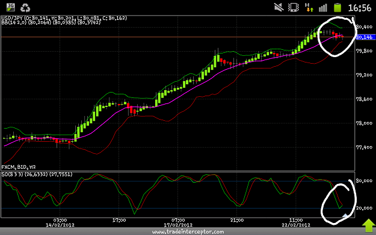Click the 77.400 price axis label
Viewport: 376px width, 235px height.
[364, 147]
